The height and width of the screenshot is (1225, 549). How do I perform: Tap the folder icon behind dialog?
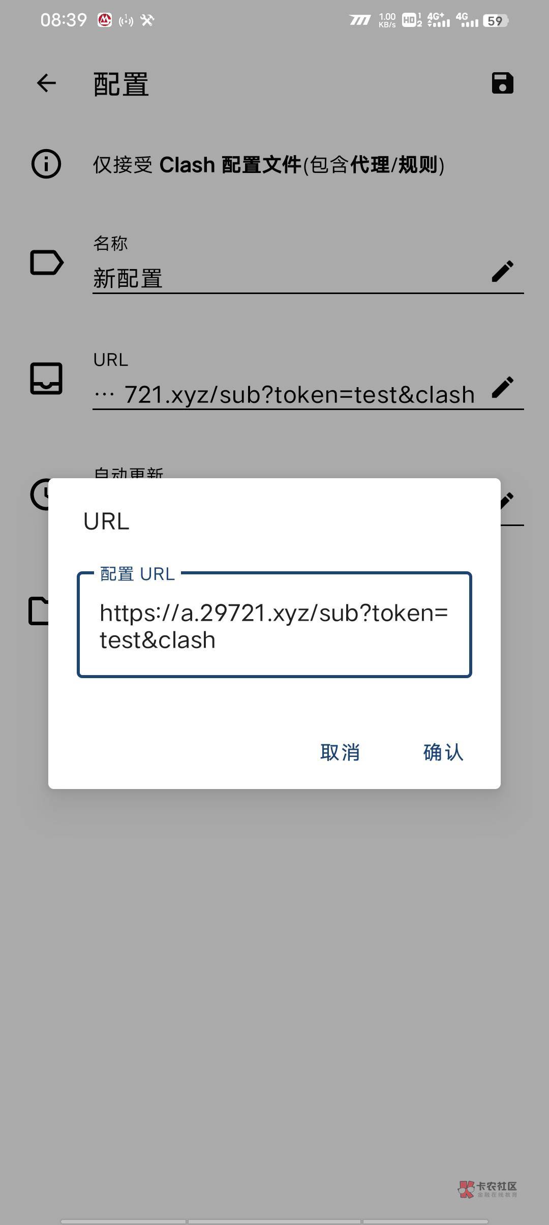pos(39,610)
